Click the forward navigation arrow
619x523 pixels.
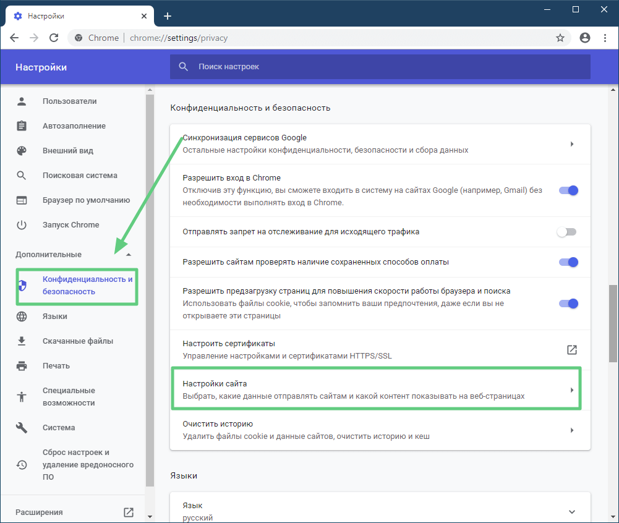point(35,38)
